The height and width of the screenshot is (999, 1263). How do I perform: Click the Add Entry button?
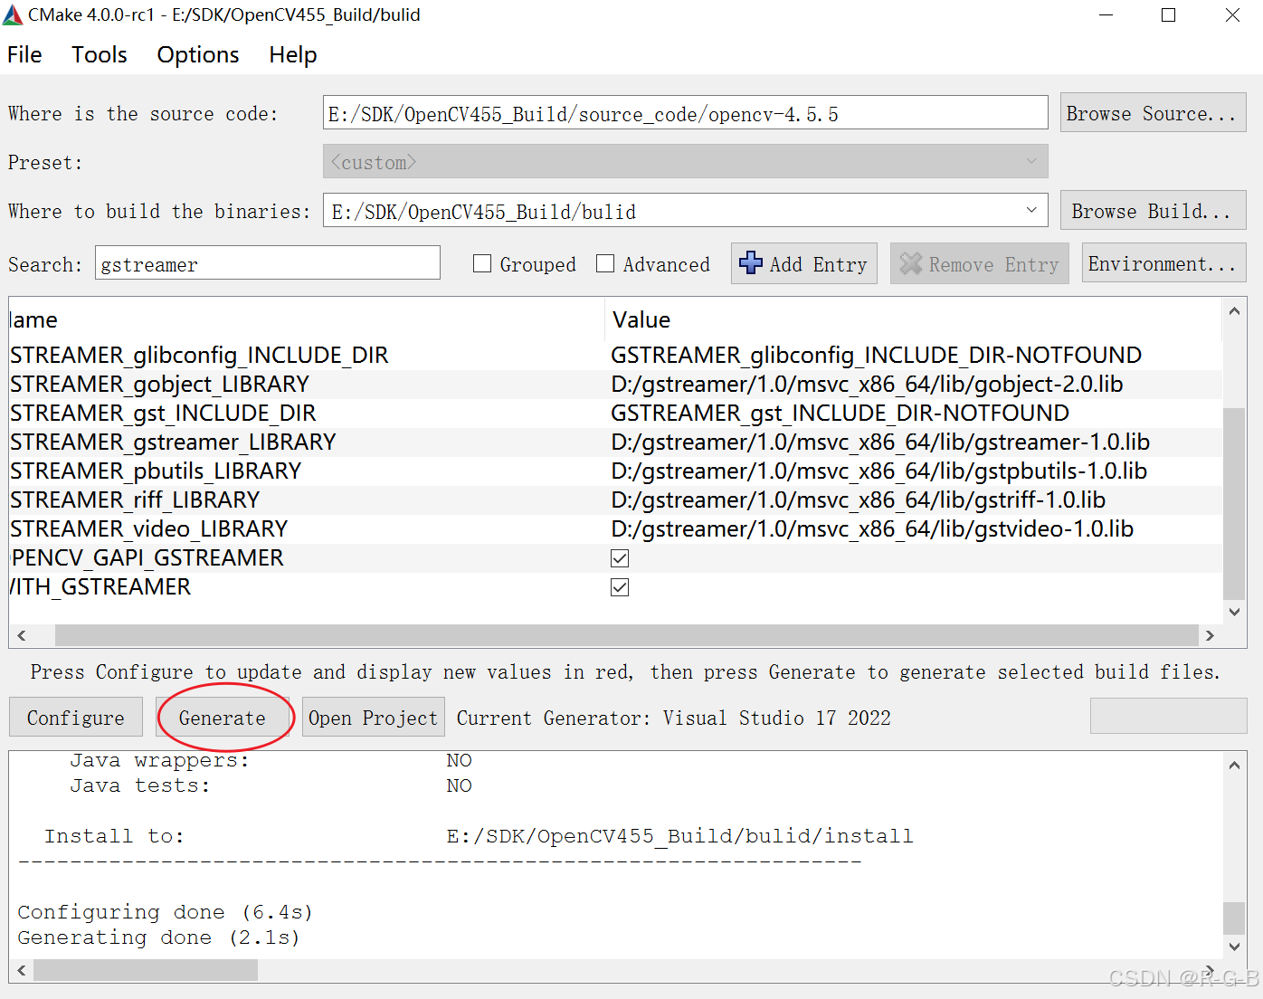[x=803, y=263]
